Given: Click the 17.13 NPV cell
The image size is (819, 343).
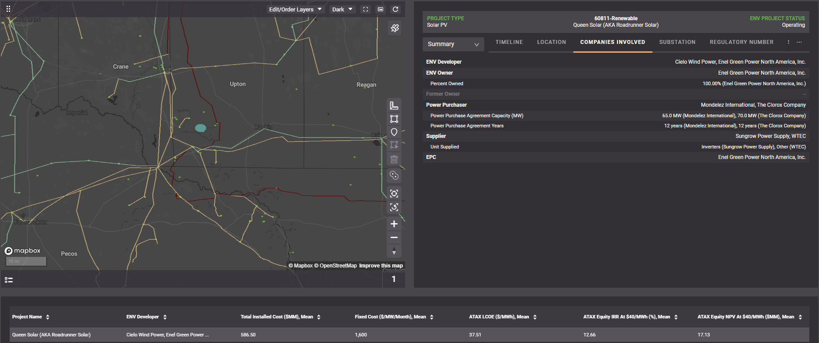Looking at the screenshot, I should click(704, 335).
